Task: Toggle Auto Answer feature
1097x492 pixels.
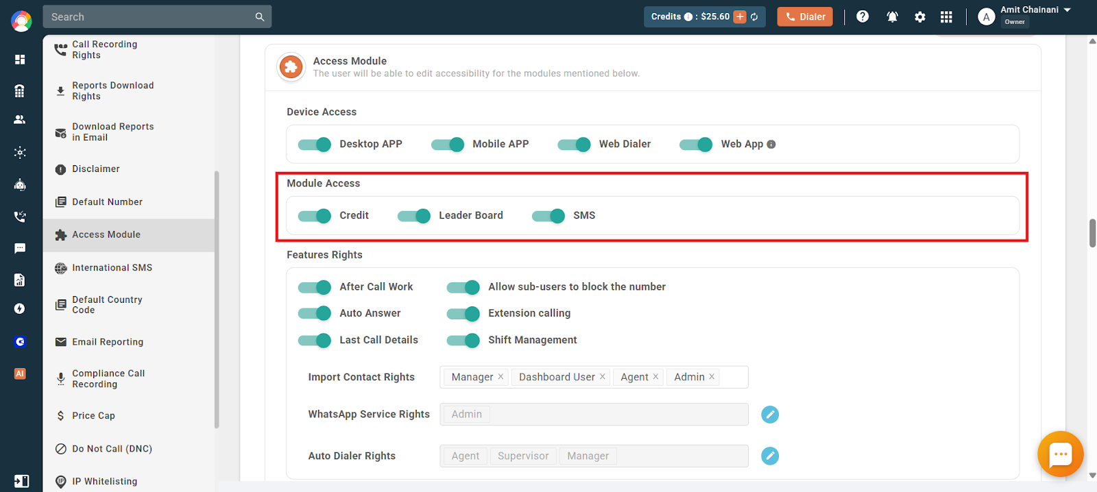Action: pyautogui.click(x=315, y=313)
